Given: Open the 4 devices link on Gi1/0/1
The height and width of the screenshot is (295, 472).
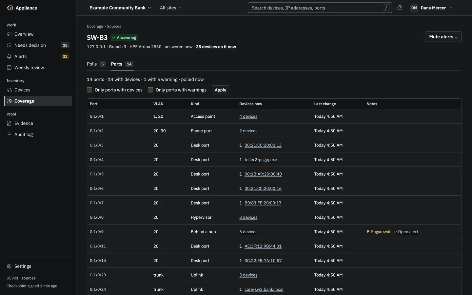Looking at the screenshot, I should click(x=248, y=116).
